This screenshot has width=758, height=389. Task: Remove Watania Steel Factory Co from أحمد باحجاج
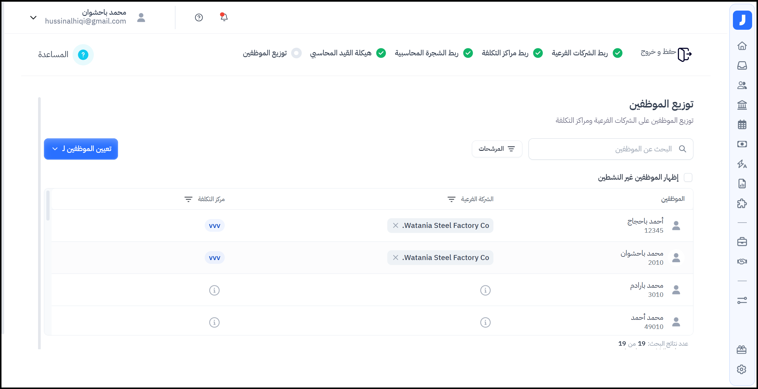pos(396,226)
